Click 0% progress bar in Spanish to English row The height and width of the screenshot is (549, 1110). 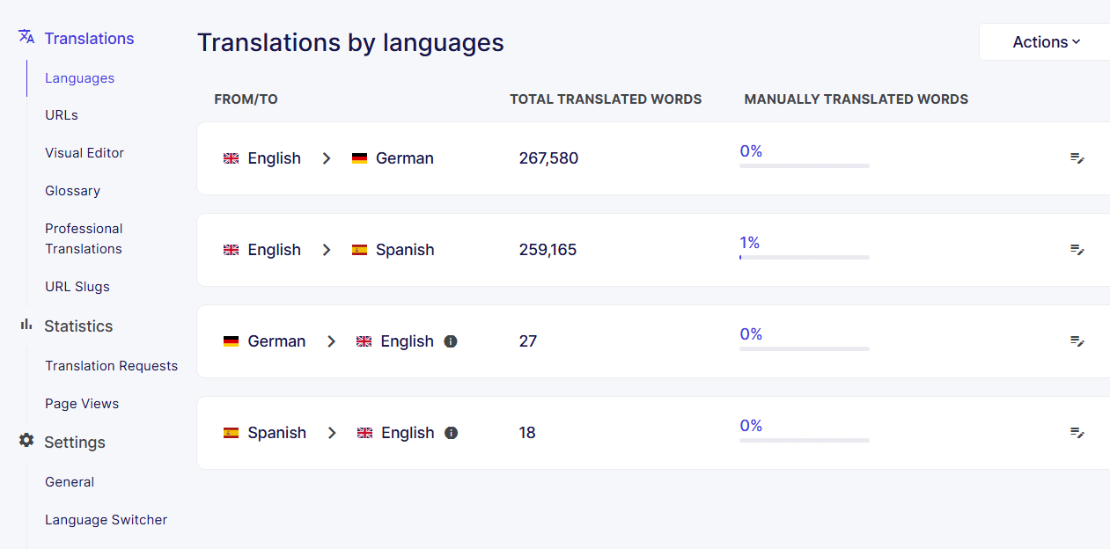(x=805, y=440)
